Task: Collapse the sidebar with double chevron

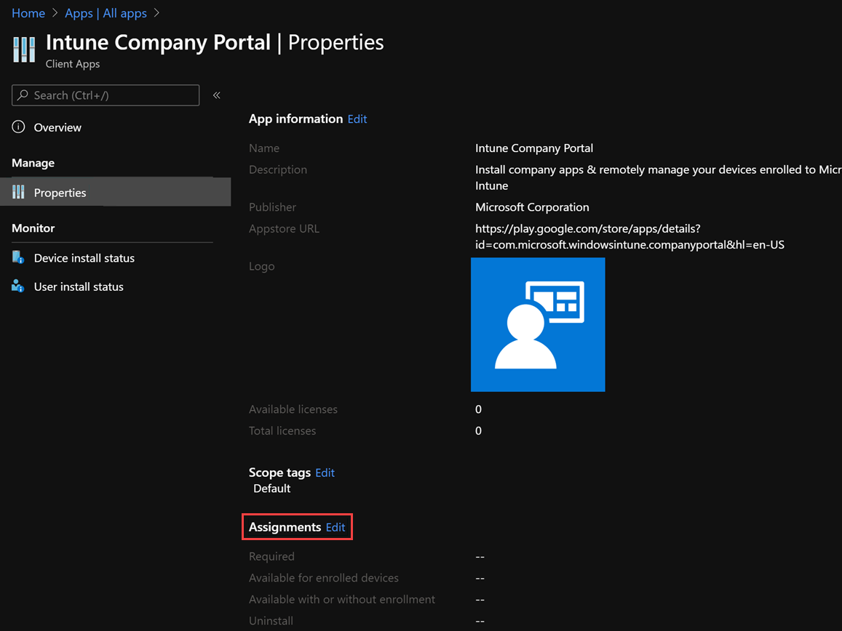Action: pyautogui.click(x=216, y=95)
